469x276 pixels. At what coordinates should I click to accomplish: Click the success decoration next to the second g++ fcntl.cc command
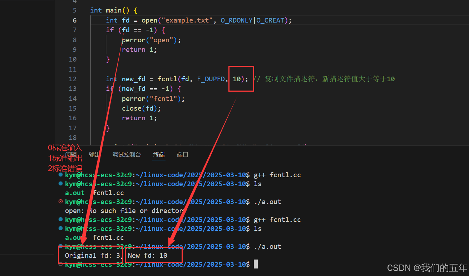coord(60,219)
